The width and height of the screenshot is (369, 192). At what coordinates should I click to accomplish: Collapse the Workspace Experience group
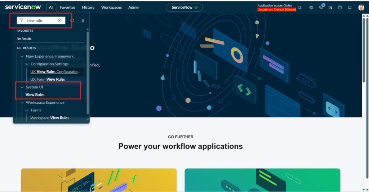[x=22, y=103]
